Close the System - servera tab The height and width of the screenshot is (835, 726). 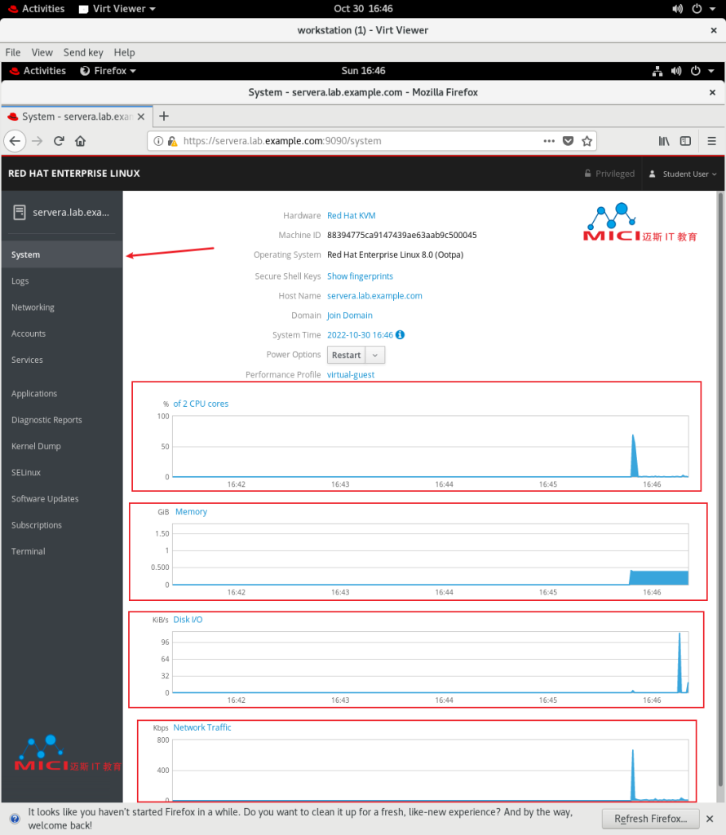click(x=141, y=117)
